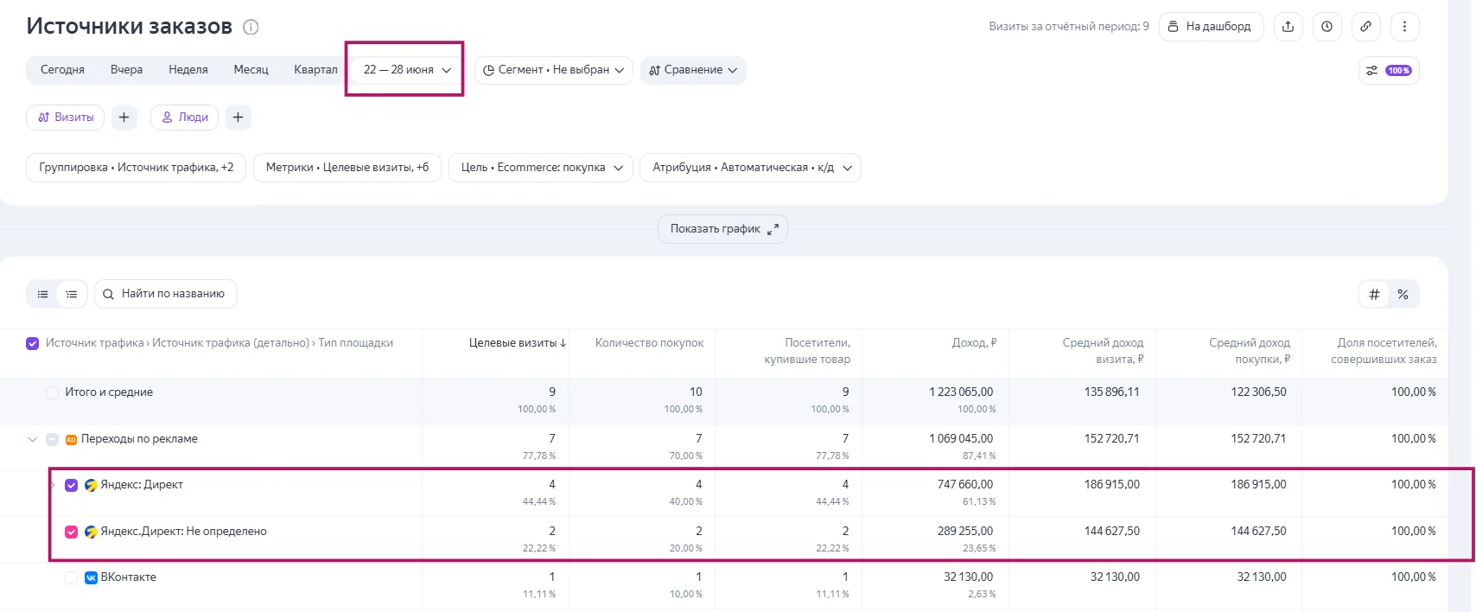Click the export/share icon button
The width and height of the screenshot is (1476, 612).
1288,27
